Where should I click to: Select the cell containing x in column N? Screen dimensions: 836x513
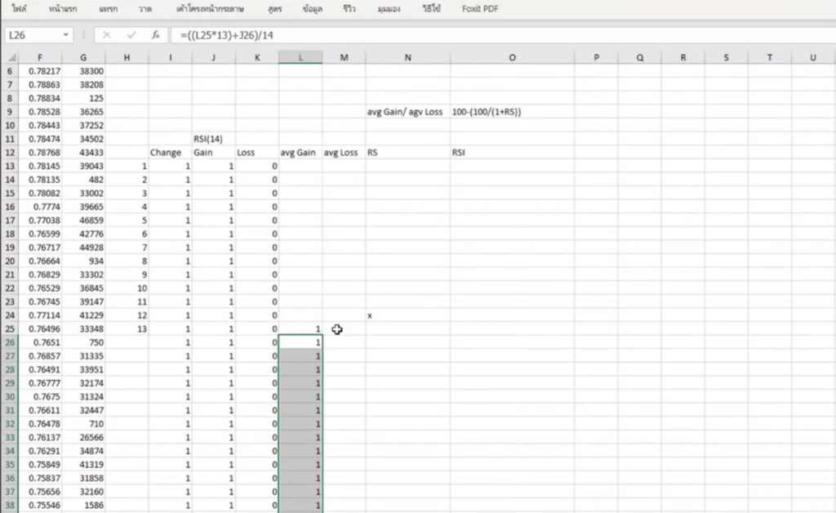pyautogui.click(x=407, y=315)
